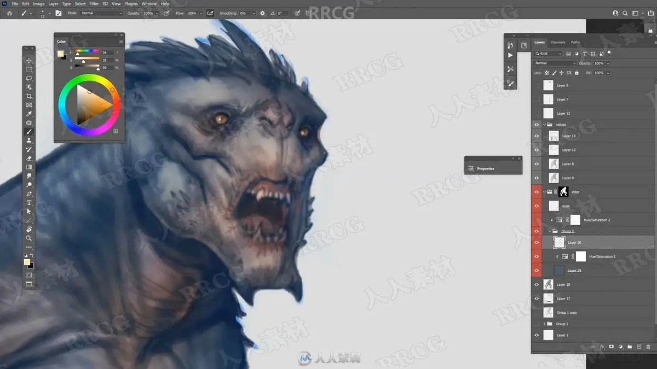Toggle airbrush-style build-up effect
The height and width of the screenshot is (369, 657).
point(210,13)
